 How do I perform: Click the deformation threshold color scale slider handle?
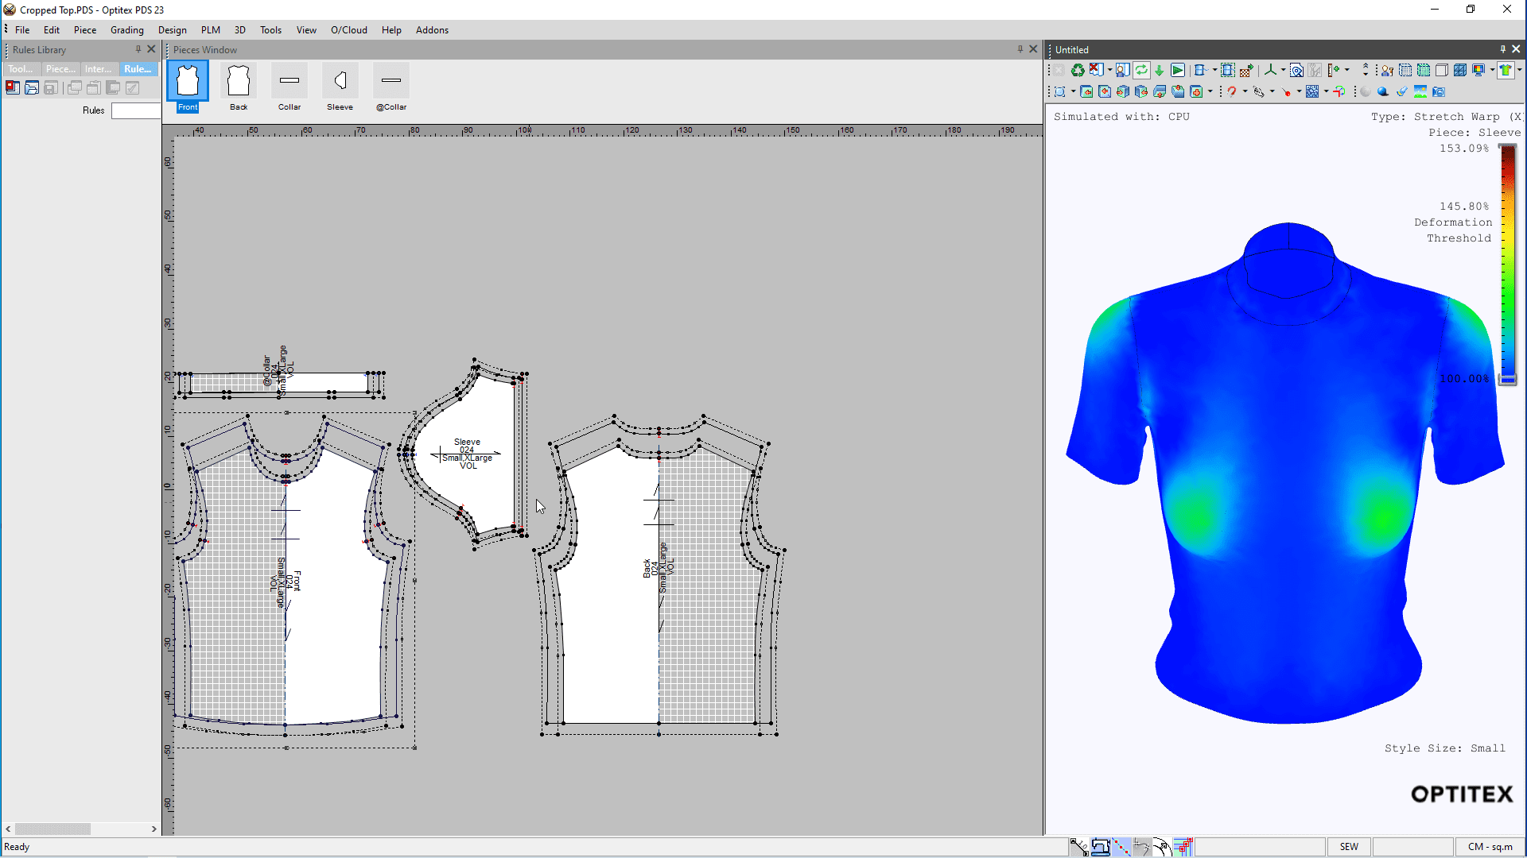tap(1507, 380)
